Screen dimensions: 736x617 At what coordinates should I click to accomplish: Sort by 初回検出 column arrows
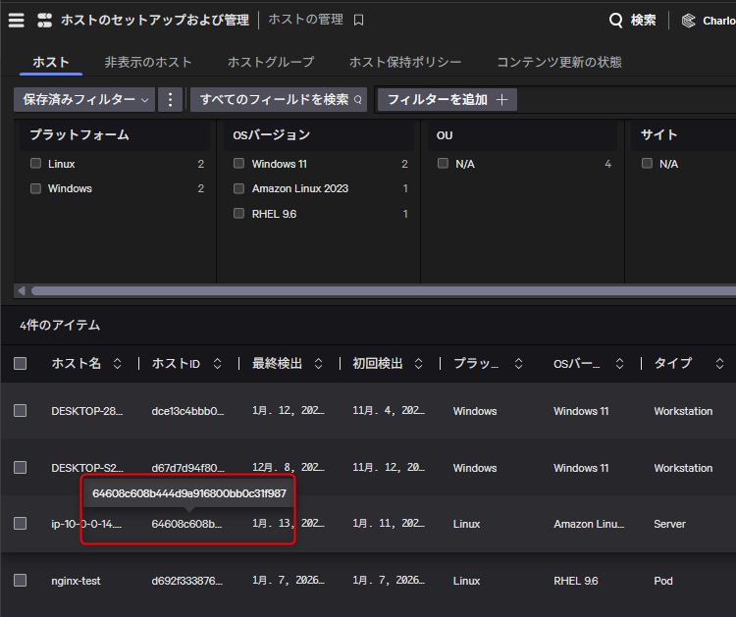coord(419,364)
